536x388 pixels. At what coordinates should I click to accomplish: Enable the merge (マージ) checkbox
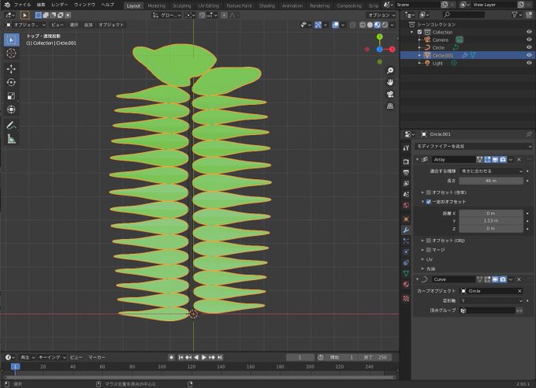[428, 250]
